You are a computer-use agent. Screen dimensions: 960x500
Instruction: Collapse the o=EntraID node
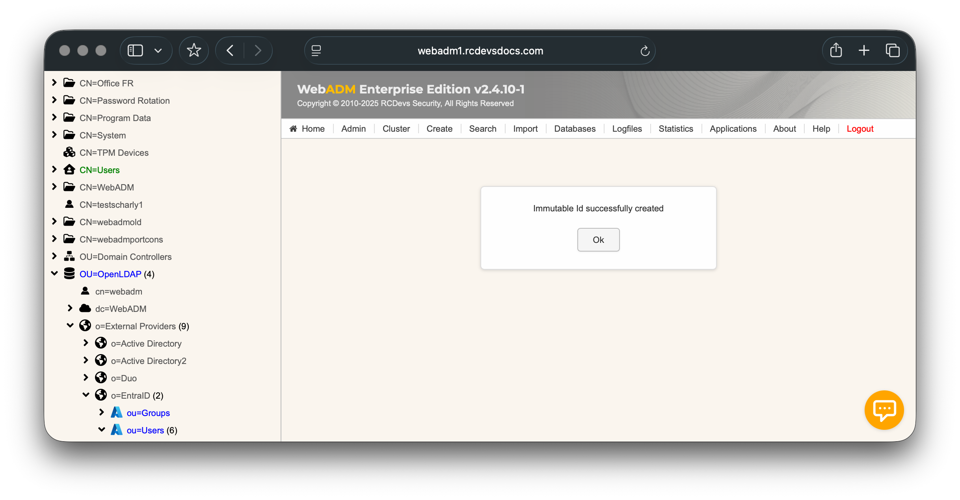coord(86,395)
